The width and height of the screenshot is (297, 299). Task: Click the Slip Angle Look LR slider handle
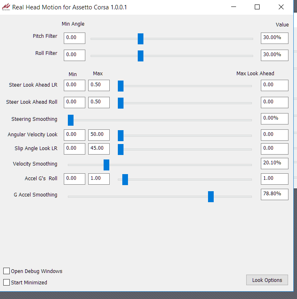(121, 150)
